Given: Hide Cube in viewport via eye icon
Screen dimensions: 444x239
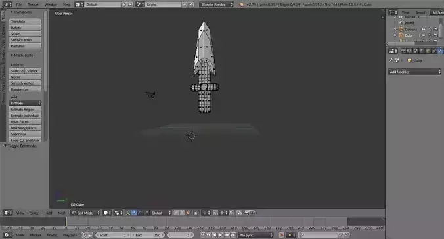Looking at the screenshot, I should click(x=424, y=35).
